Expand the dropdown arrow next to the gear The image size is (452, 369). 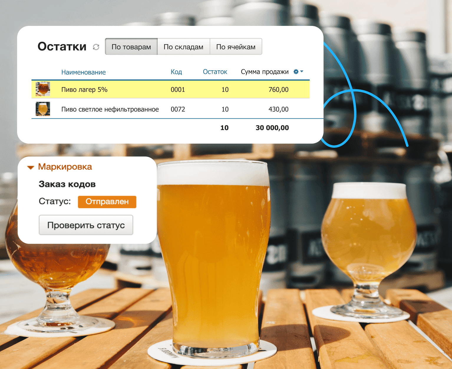302,72
